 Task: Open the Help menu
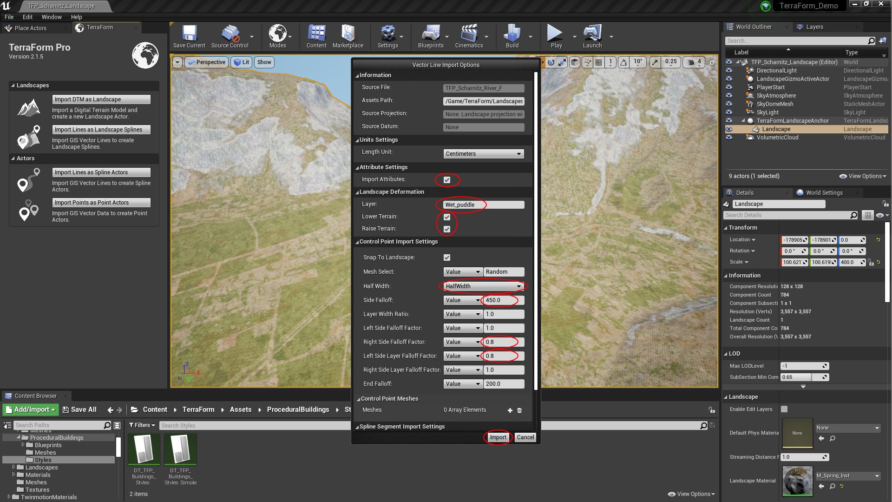[x=76, y=17]
